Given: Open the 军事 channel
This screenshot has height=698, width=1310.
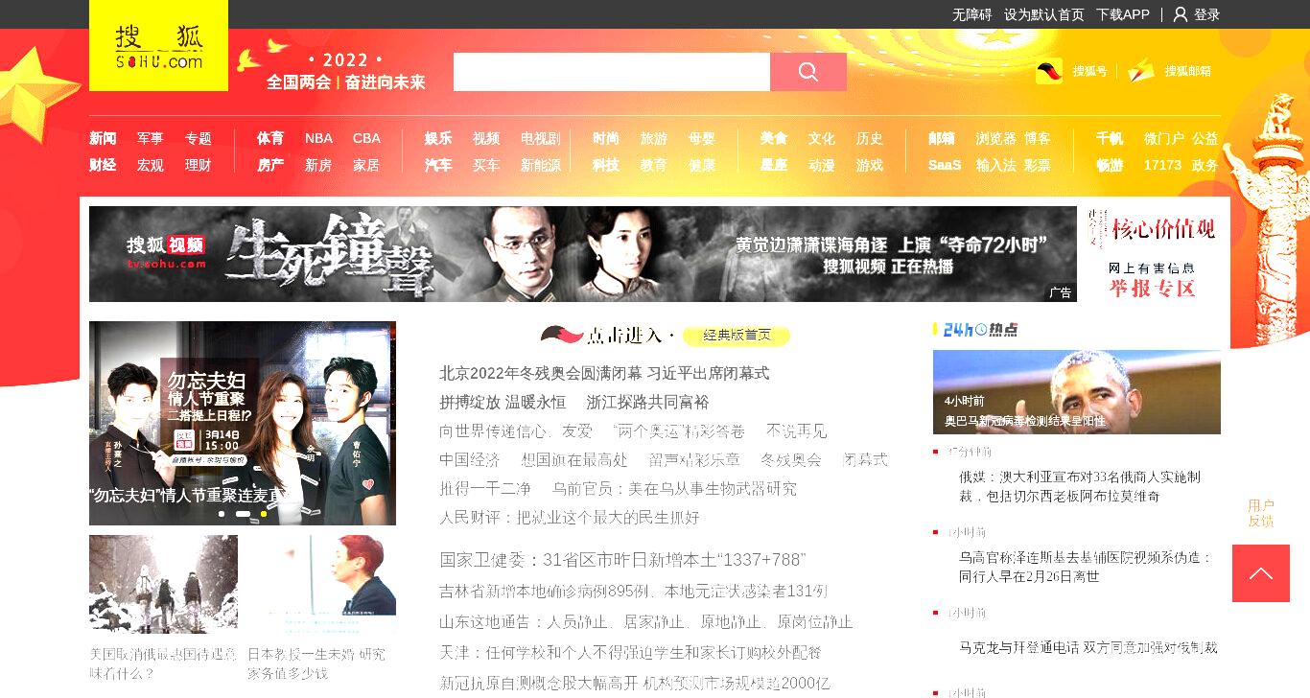Looking at the screenshot, I should 150,138.
